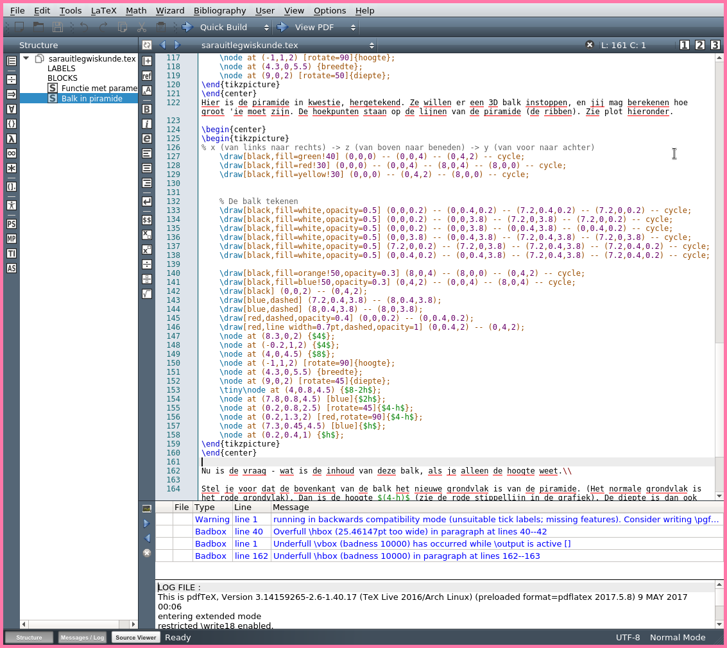Collapse the sarauitlegwiskunde.tex tree node

[x=26, y=58]
